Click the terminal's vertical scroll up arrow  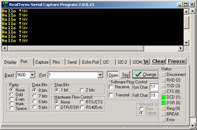(186, 12)
